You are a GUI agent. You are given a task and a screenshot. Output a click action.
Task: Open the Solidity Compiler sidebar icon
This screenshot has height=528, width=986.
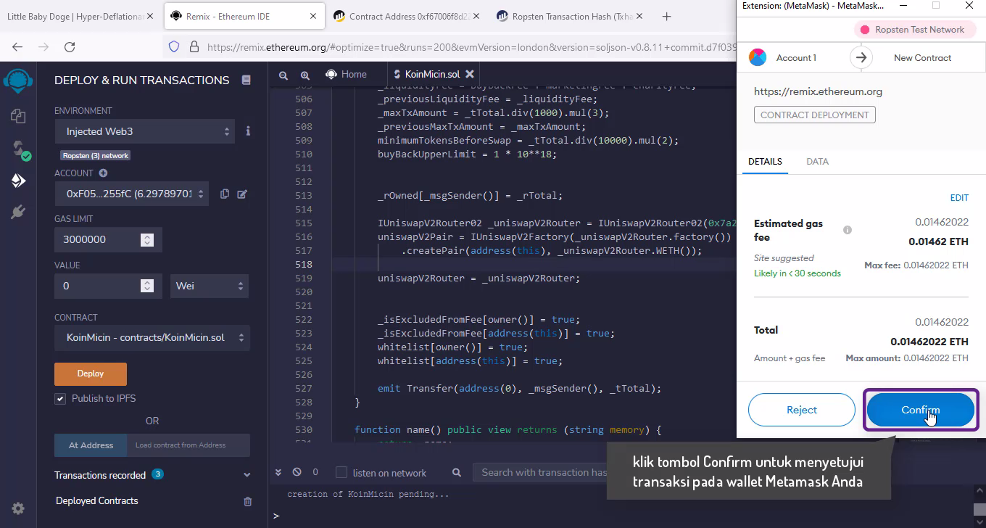pyautogui.click(x=18, y=149)
